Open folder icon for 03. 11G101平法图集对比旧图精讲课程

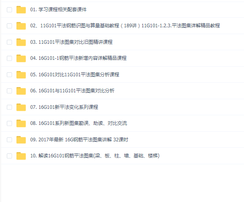(x=21, y=42)
